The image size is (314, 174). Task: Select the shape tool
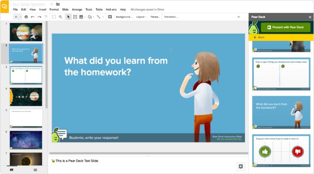click(90, 17)
